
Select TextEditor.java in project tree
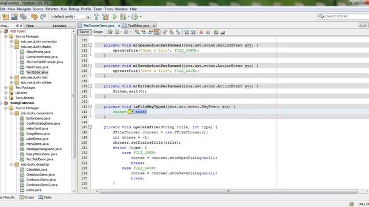pyautogui.click(x=37, y=72)
